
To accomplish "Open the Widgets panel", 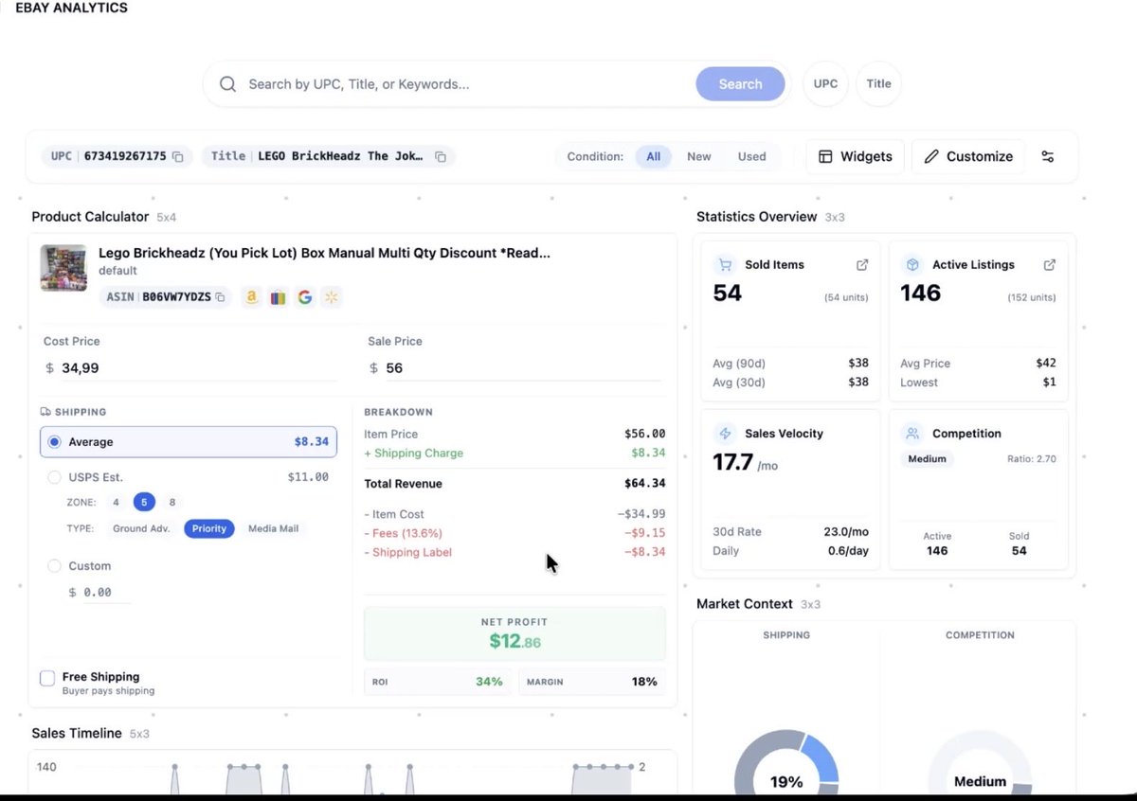I will [856, 156].
